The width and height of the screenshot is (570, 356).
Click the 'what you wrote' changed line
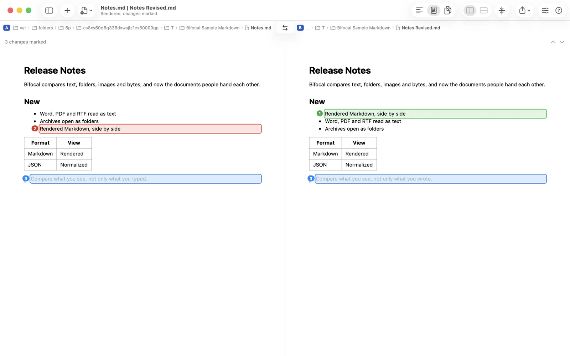[431, 179]
